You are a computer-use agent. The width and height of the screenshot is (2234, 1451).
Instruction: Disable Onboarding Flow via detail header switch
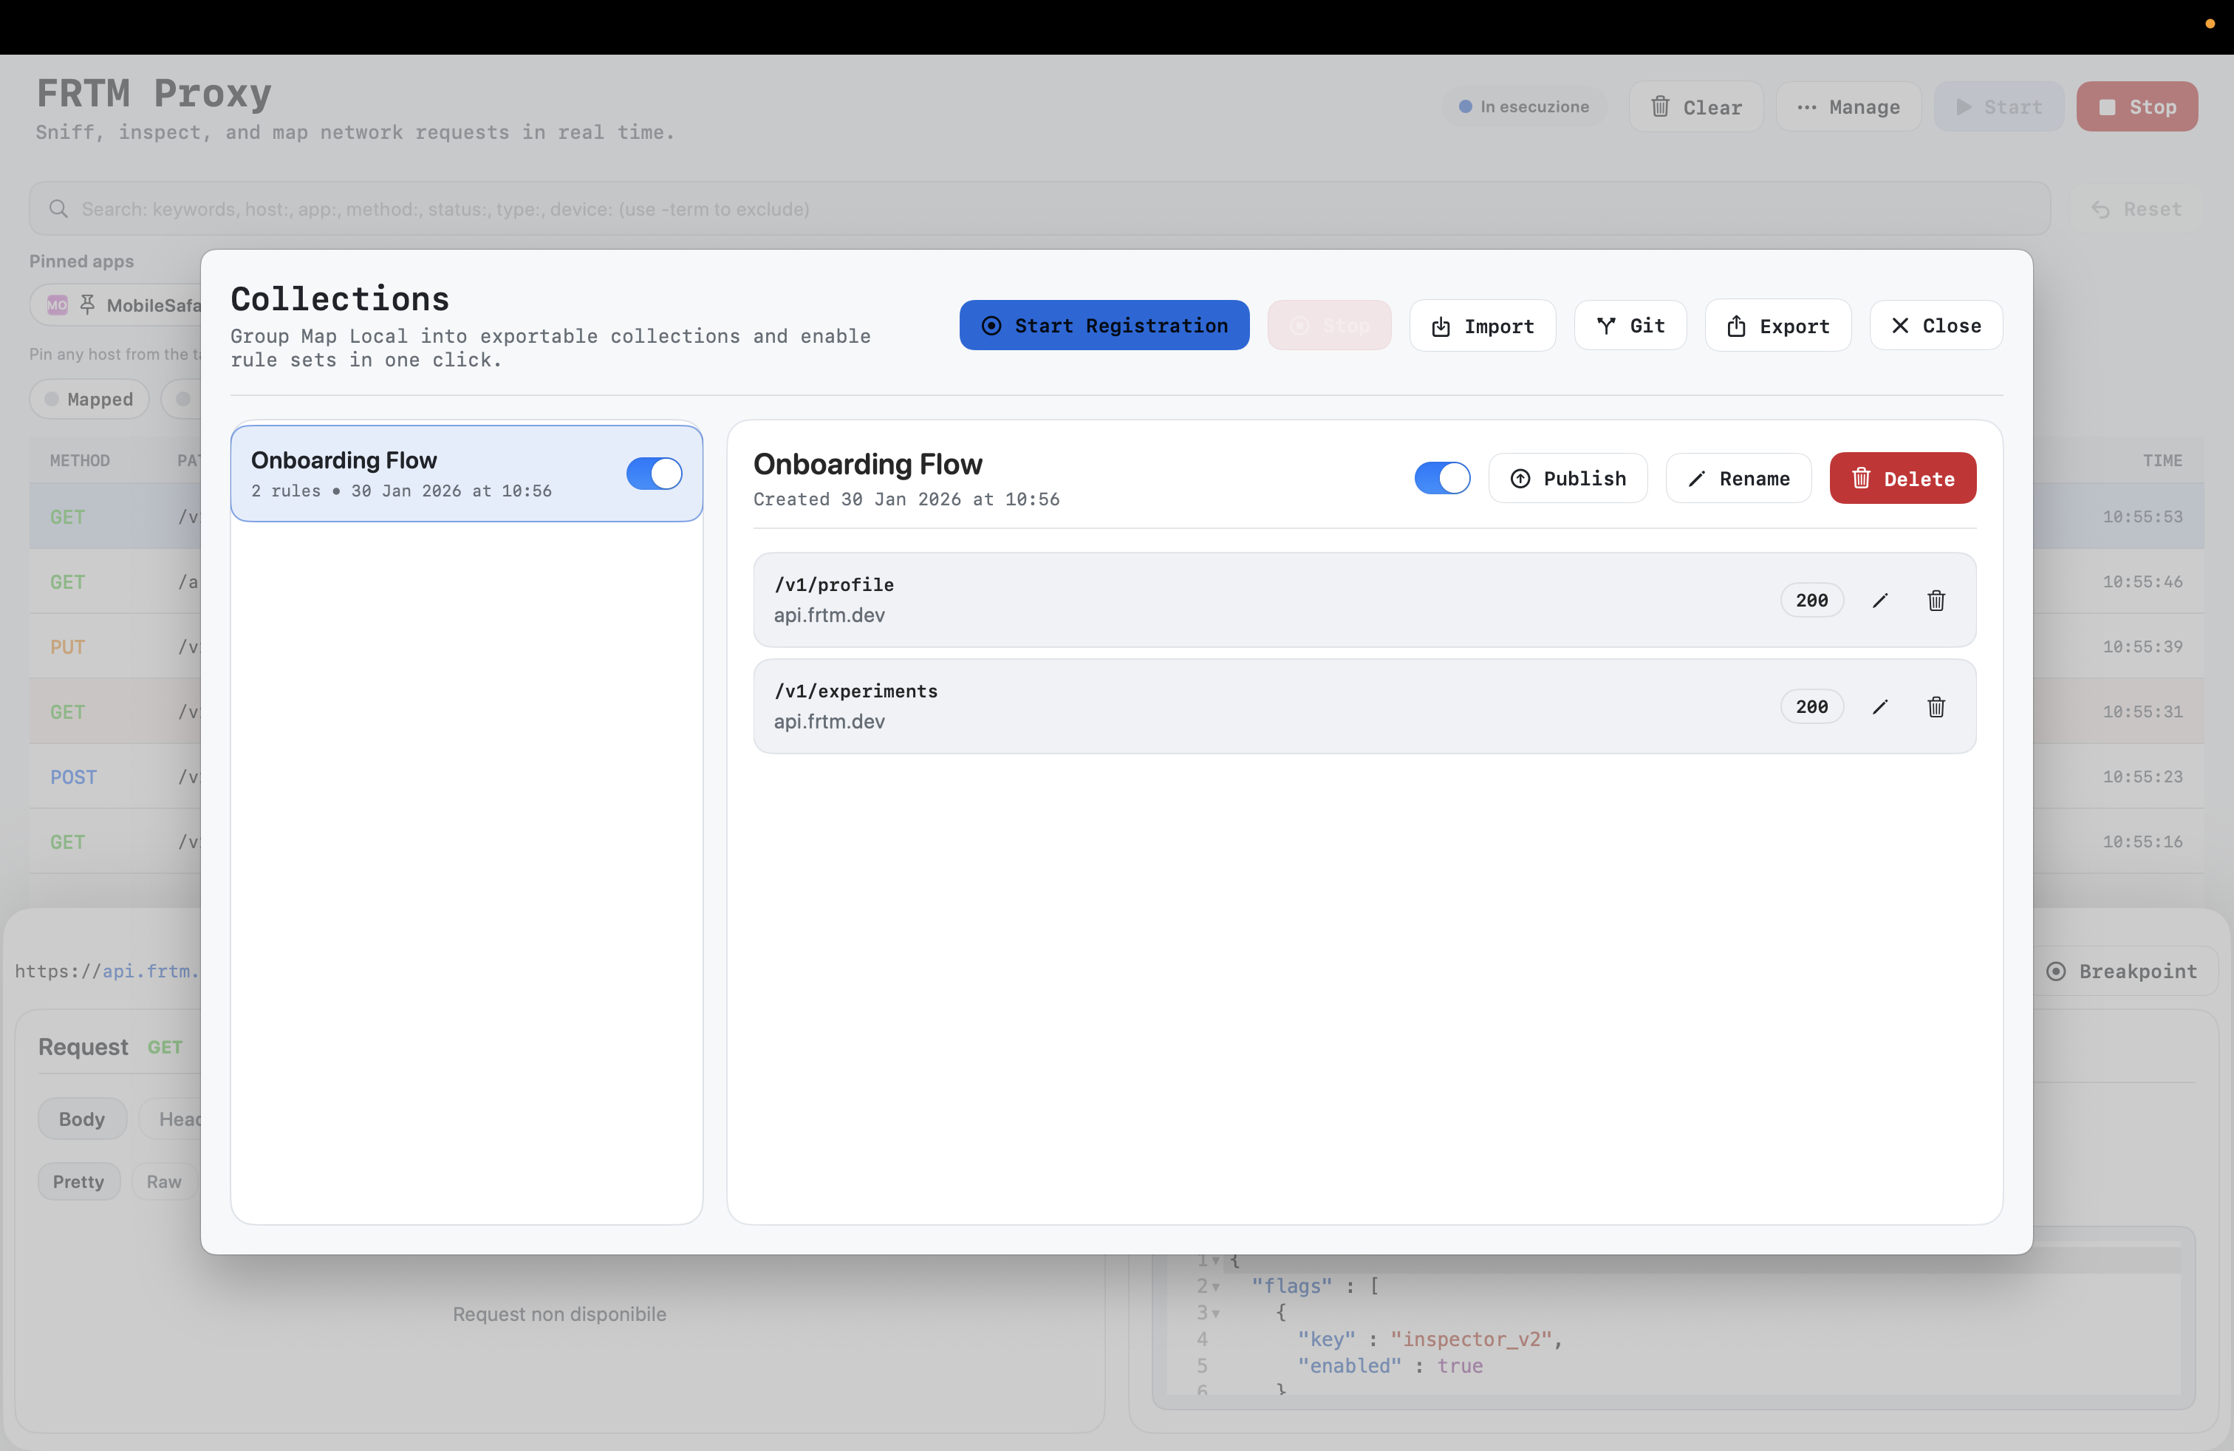pyautogui.click(x=1442, y=479)
